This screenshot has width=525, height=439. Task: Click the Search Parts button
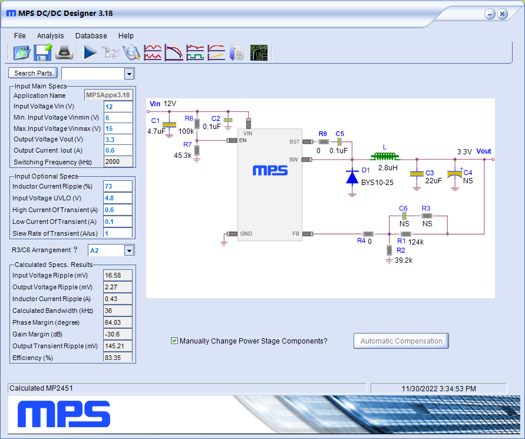(32, 72)
